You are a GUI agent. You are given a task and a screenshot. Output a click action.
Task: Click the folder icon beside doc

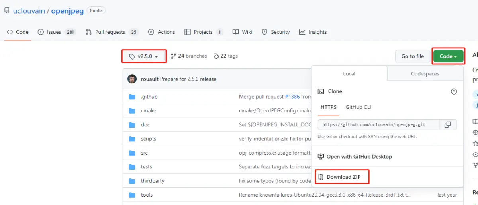point(132,125)
